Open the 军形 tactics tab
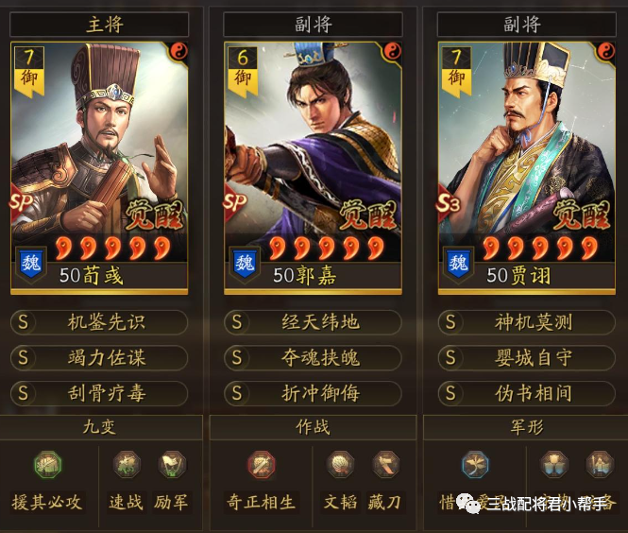This screenshot has width=628, height=533. click(525, 427)
